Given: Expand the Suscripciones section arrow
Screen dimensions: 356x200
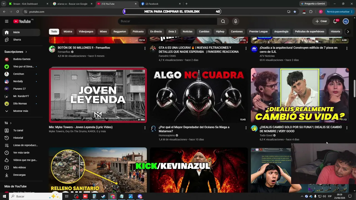Looking at the screenshot, I should [x=26, y=52].
